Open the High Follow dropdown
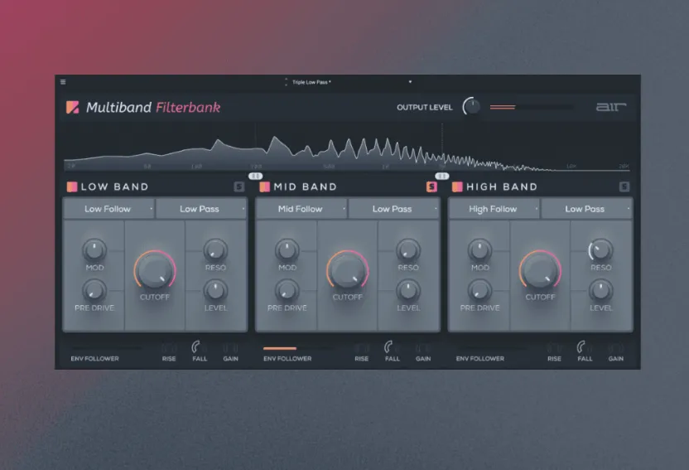Viewport: 689px width, 470px height. pos(494,209)
